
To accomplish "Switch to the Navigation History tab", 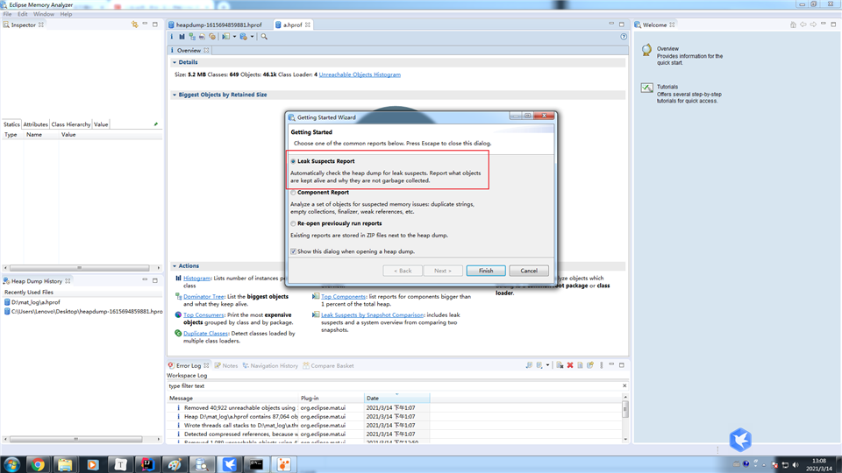I will pos(270,366).
